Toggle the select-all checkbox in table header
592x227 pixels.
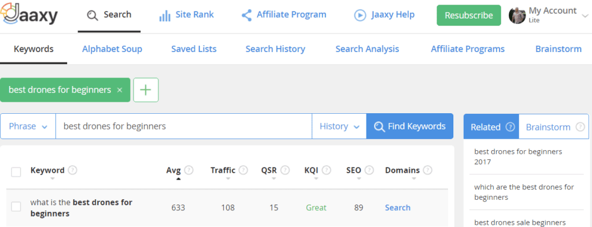[16, 172]
